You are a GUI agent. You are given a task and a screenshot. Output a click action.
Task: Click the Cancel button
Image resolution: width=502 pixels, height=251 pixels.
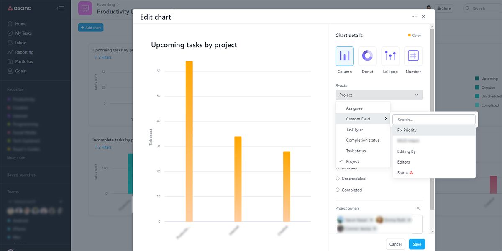coord(395,244)
